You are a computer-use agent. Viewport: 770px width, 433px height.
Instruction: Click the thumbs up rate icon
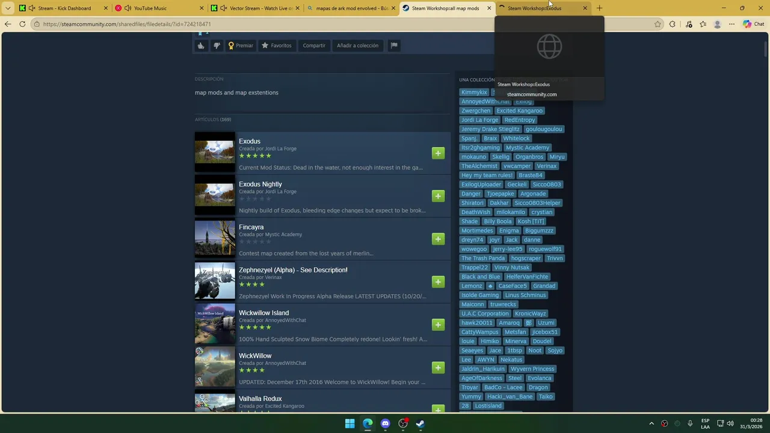(x=201, y=46)
